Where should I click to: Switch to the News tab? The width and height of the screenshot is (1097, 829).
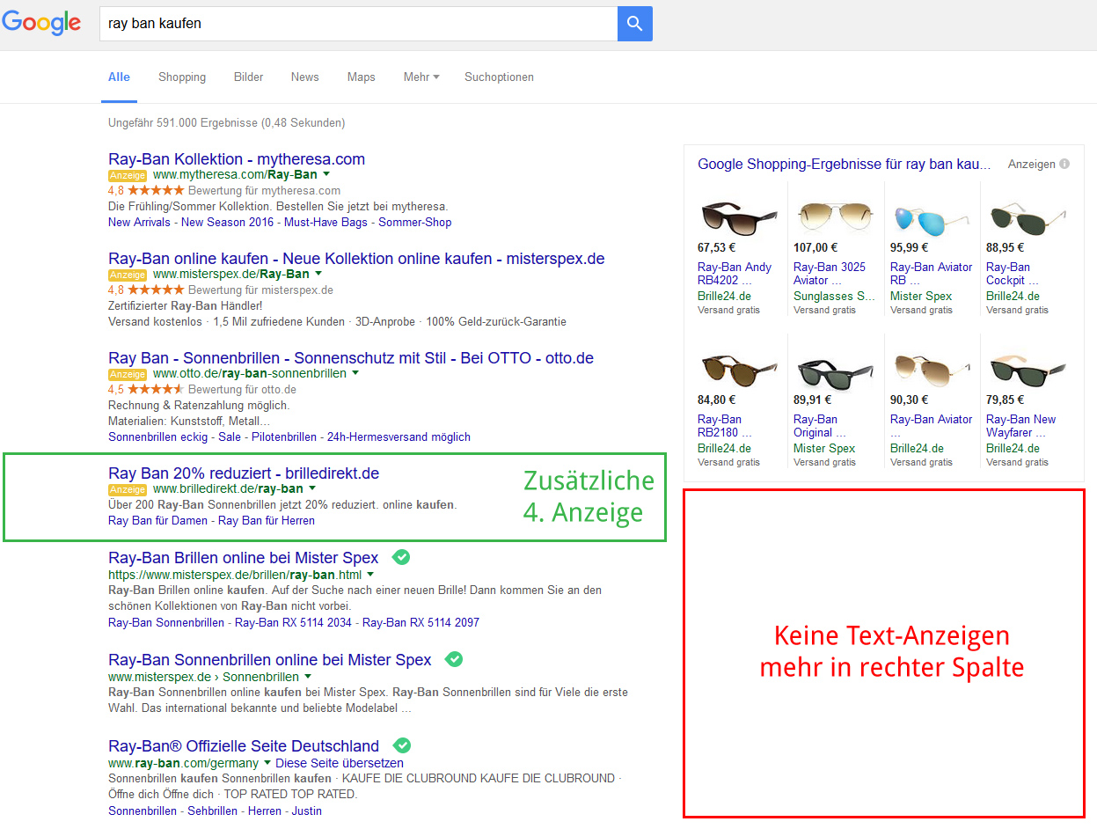point(305,77)
